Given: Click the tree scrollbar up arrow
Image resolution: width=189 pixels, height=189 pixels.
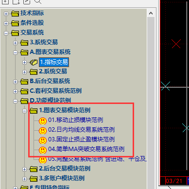Looking at the screenshot, I should [151, 13].
